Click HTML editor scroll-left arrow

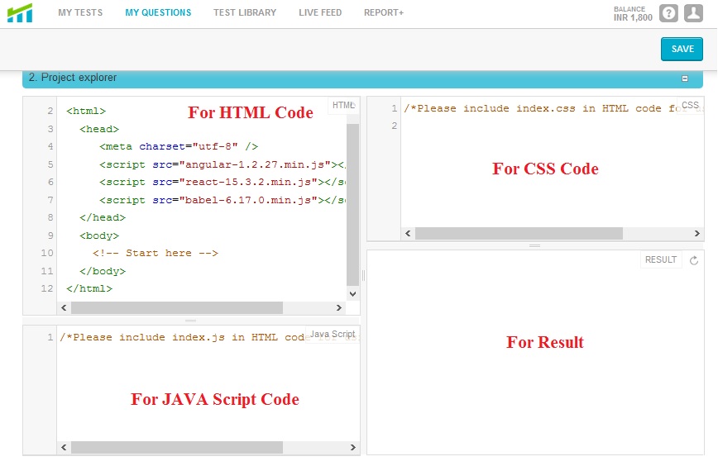(x=64, y=307)
